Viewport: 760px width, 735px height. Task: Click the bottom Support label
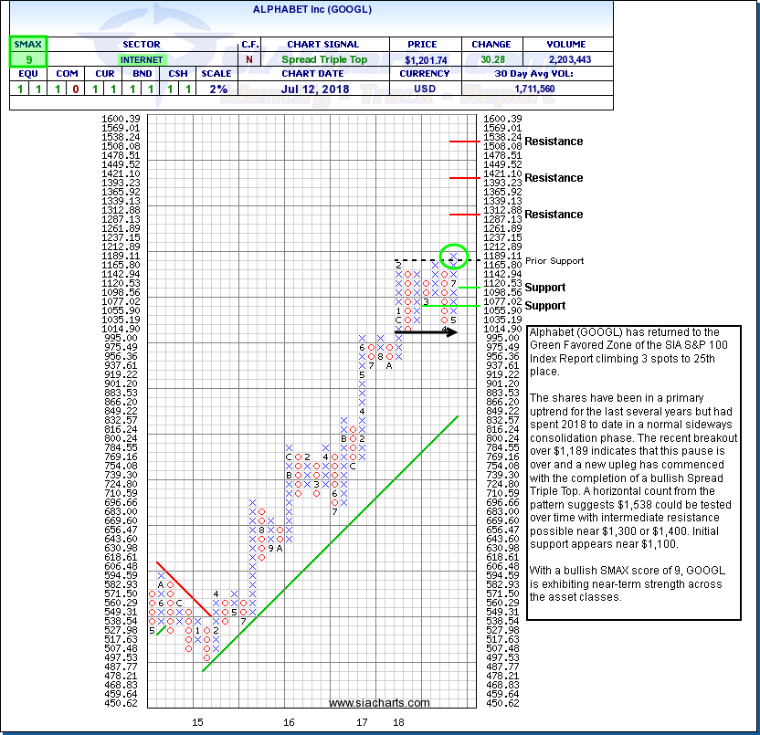coord(545,306)
